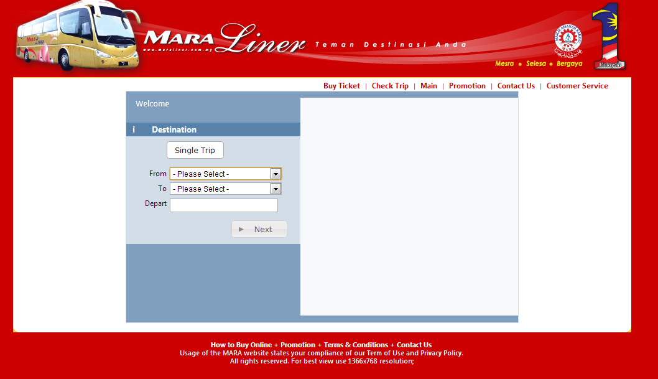Open Contact Us in top navigation
The image size is (658, 379).
516,86
